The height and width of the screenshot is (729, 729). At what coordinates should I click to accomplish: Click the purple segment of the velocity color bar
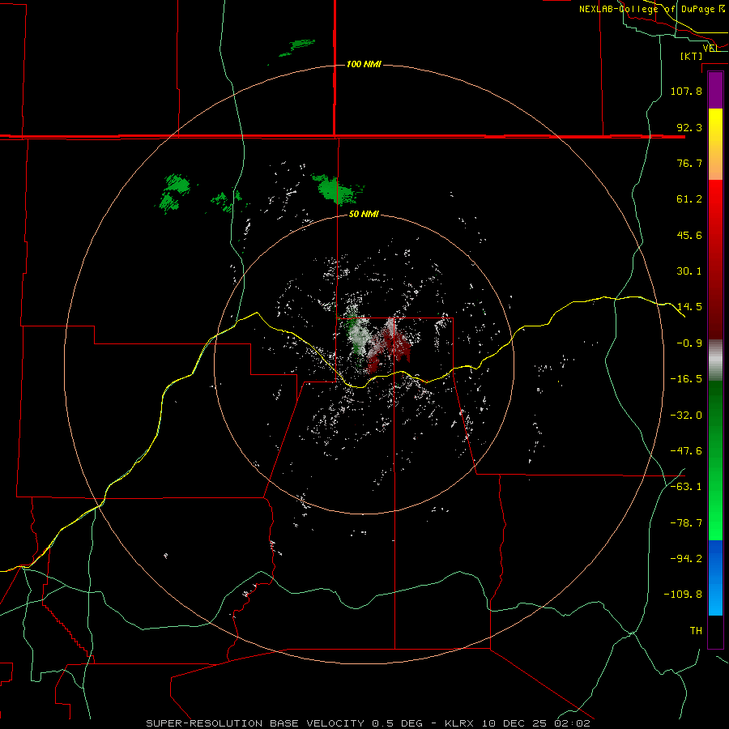click(715, 91)
